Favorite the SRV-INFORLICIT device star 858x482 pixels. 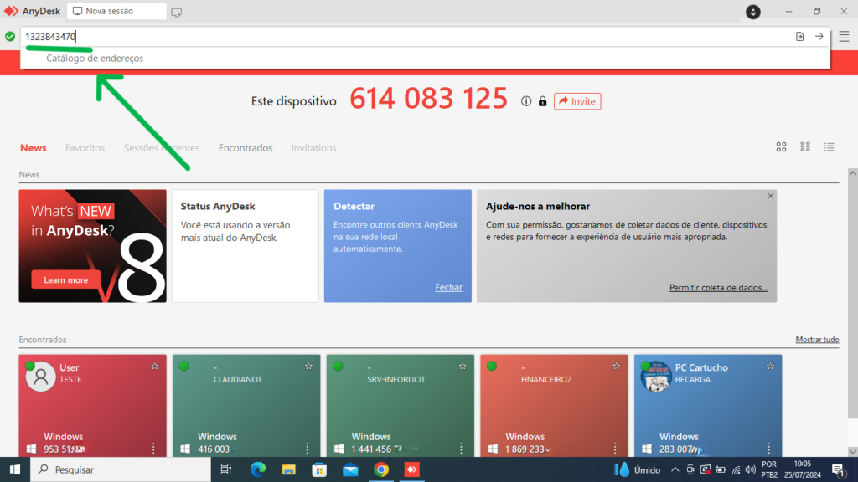coord(463,367)
